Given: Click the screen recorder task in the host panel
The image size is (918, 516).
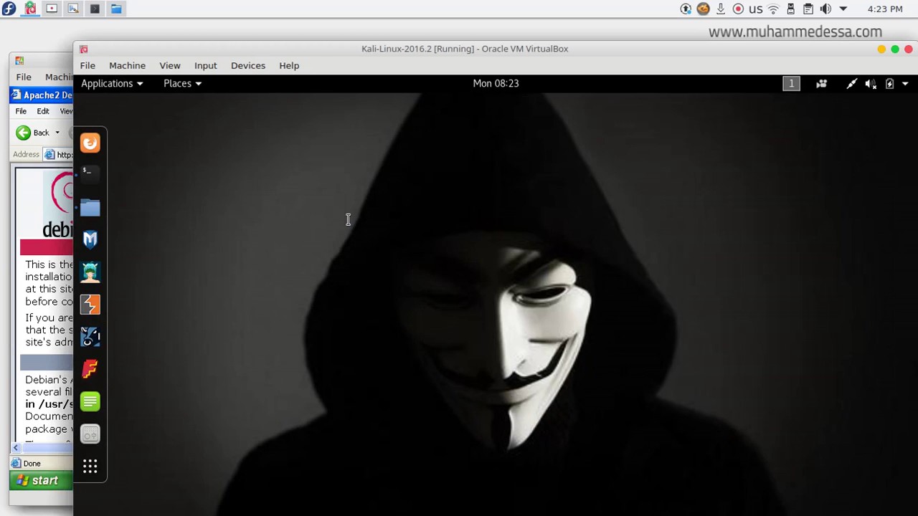Looking at the screenshot, I should 52,9.
